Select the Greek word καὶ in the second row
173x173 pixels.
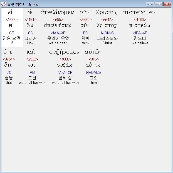tap(31, 52)
